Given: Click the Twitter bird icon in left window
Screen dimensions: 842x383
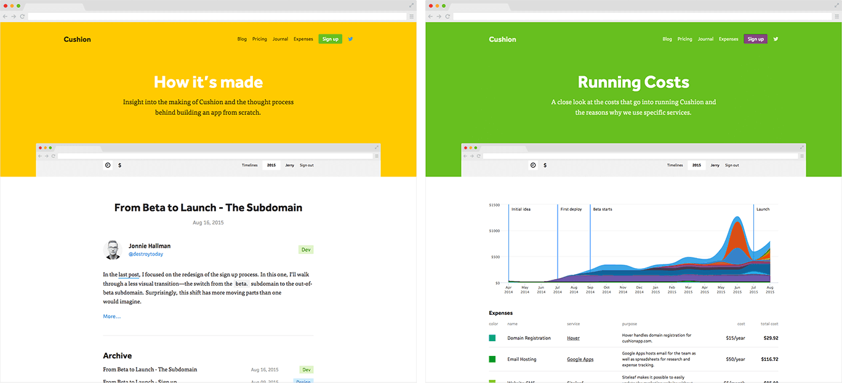Looking at the screenshot, I should tap(350, 39).
